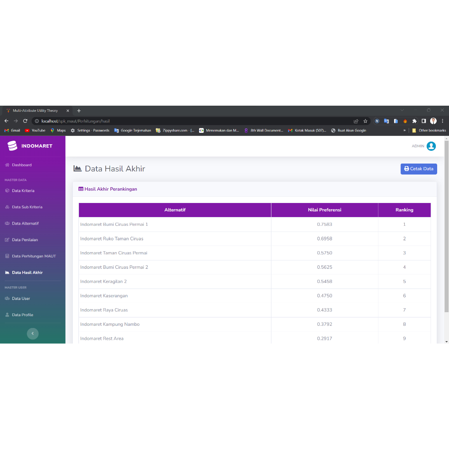Open Settings - Passwords bookmark
449x449 pixels.
[90, 131]
